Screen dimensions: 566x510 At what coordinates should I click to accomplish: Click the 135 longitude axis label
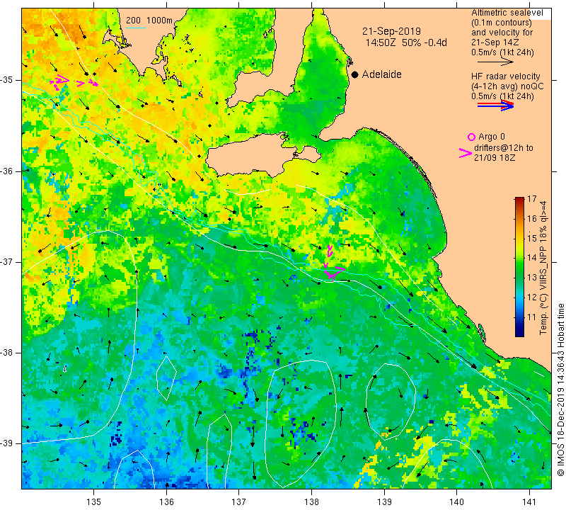(94, 501)
